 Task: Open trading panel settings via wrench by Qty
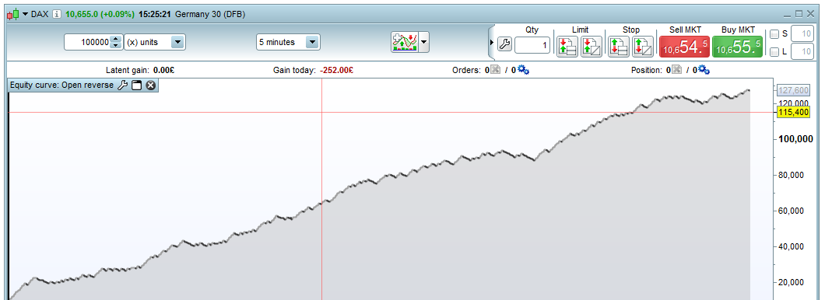point(504,44)
